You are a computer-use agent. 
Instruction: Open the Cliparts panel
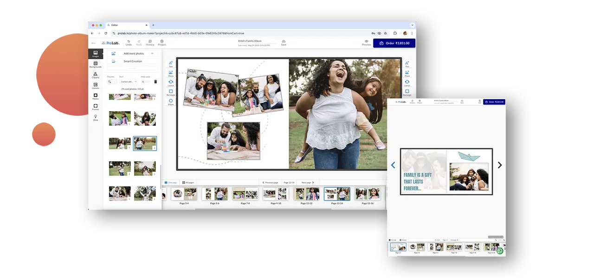pyautogui.click(x=95, y=75)
